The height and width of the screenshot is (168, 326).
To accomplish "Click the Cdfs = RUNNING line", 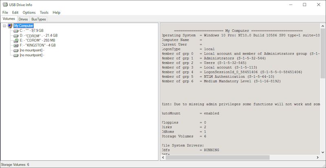I will tap(190, 150).
